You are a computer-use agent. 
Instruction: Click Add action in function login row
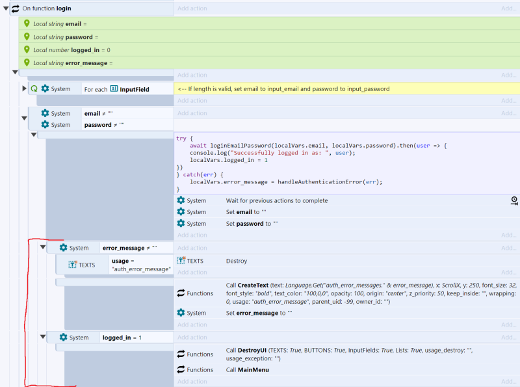coord(192,8)
